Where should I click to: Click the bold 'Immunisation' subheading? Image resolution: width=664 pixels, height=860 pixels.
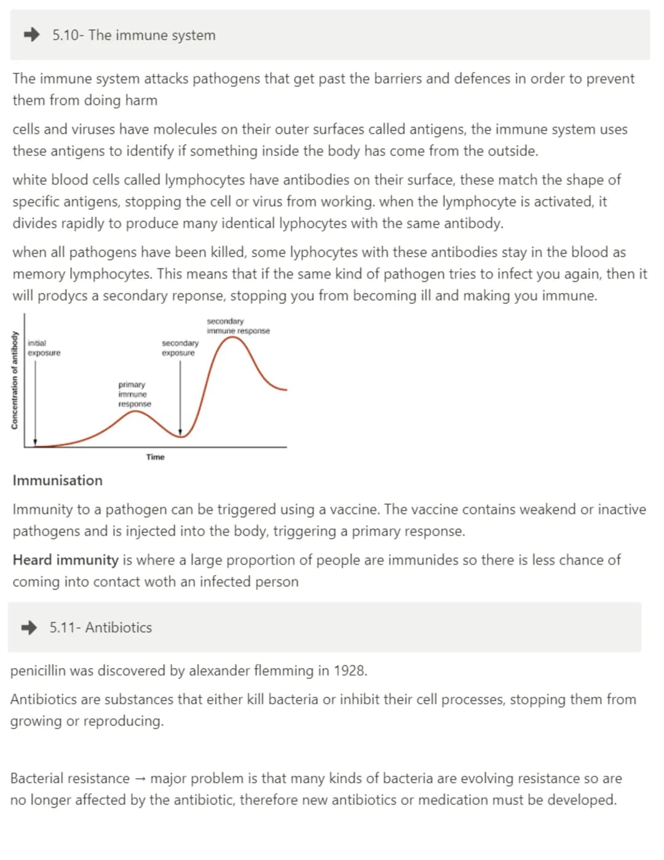(58, 480)
